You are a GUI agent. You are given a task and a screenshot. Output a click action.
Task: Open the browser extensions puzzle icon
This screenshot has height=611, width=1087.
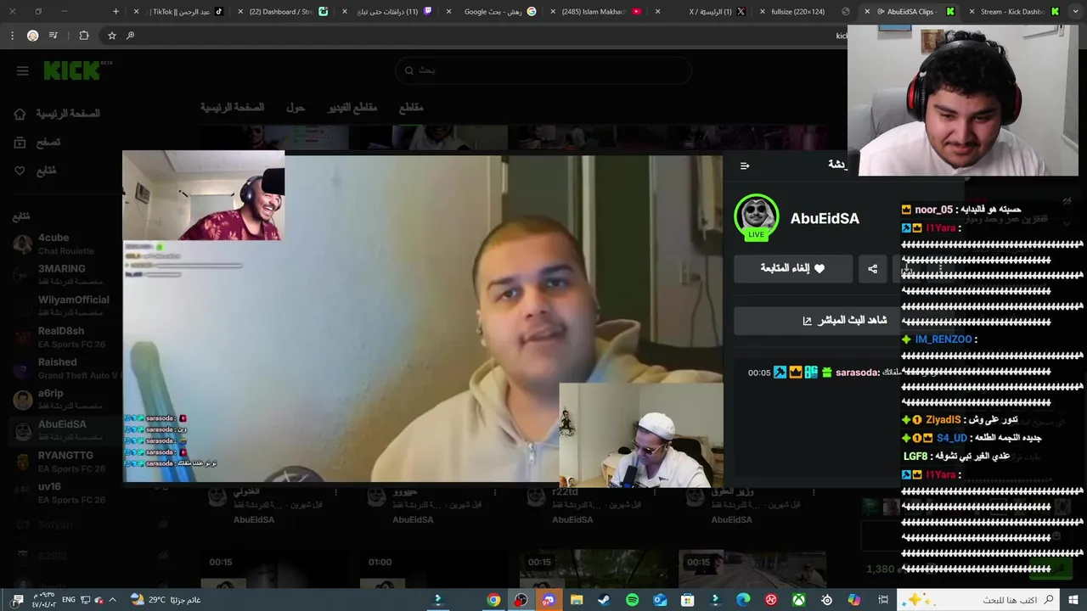83,36
